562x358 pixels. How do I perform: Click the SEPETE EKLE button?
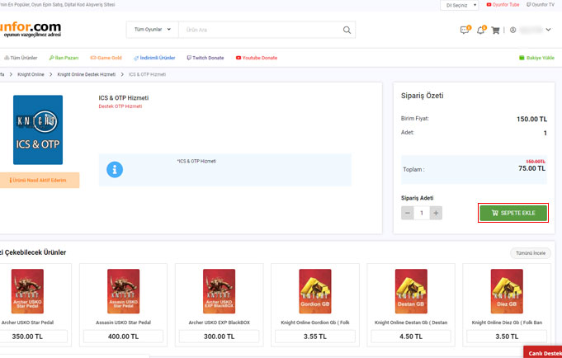click(512, 213)
